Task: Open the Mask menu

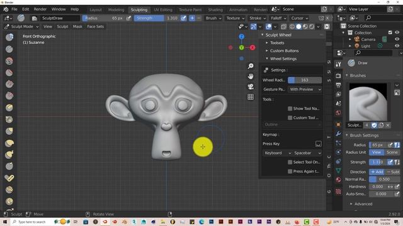Action: pos(77,26)
